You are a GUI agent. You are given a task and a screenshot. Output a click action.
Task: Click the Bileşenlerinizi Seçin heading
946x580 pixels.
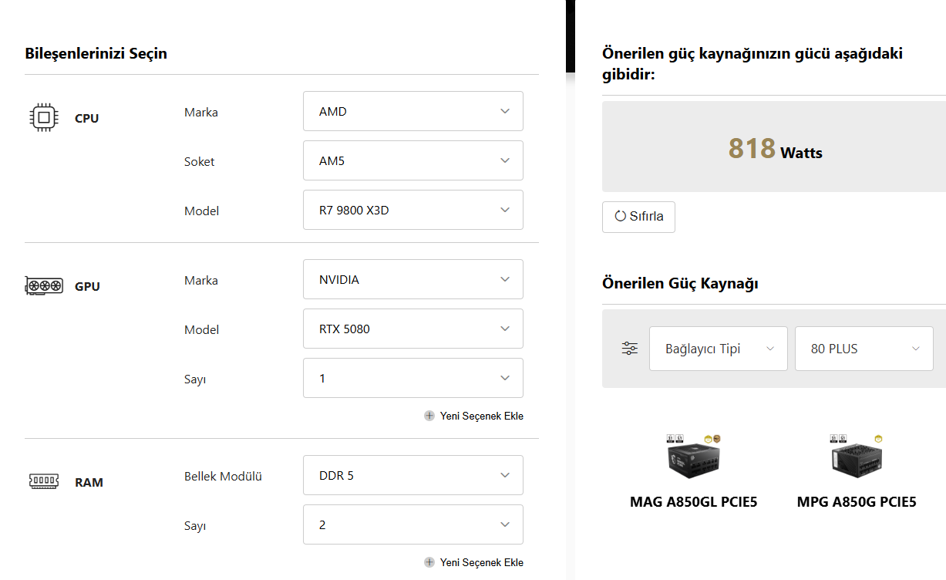[96, 53]
